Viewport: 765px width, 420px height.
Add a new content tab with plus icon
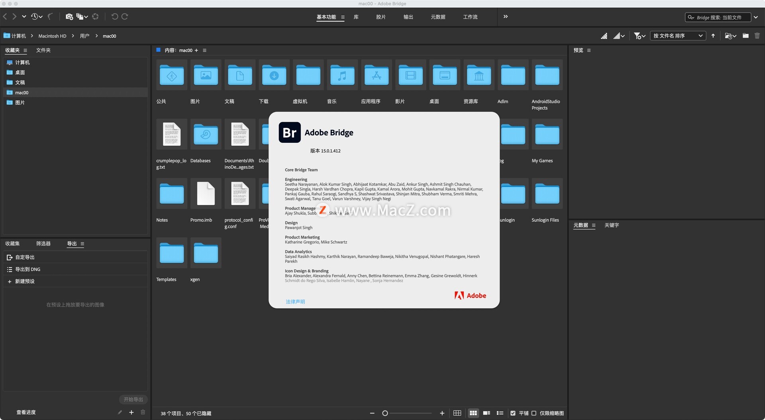click(196, 51)
